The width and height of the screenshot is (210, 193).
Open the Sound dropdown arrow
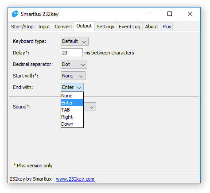tap(92, 107)
